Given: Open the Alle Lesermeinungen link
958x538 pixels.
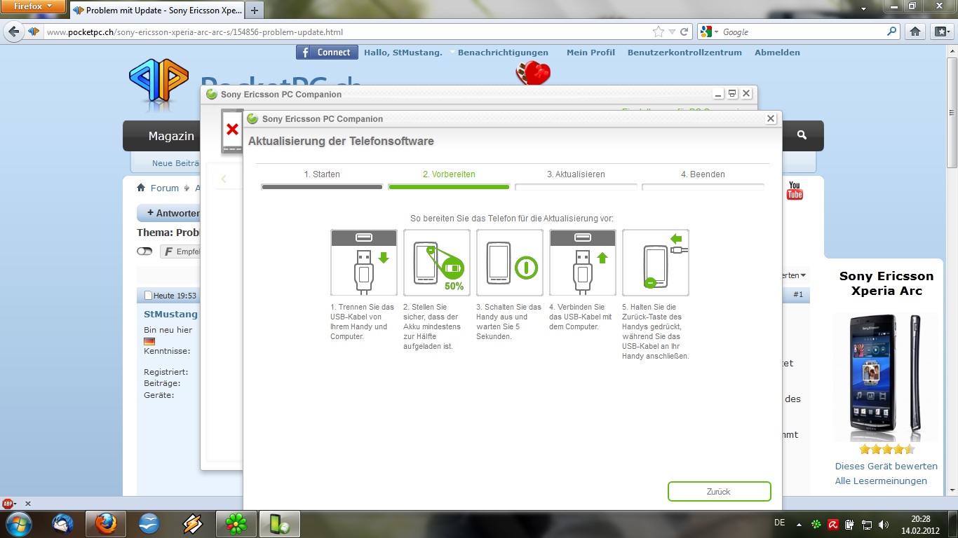Looking at the screenshot, I should pyautogui.click(x=881, y=481).
